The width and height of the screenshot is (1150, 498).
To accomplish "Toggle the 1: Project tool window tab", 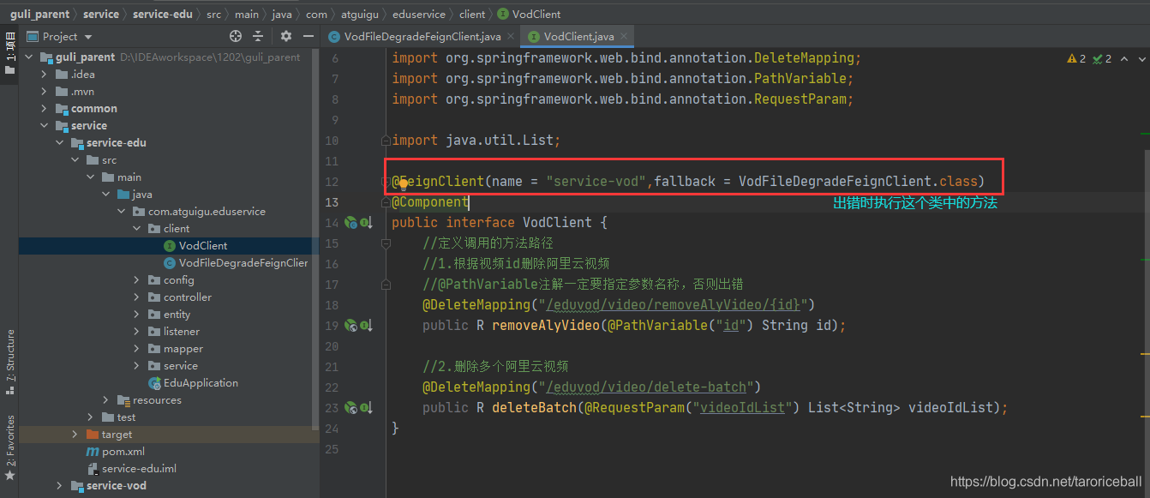I will (9, 53).
